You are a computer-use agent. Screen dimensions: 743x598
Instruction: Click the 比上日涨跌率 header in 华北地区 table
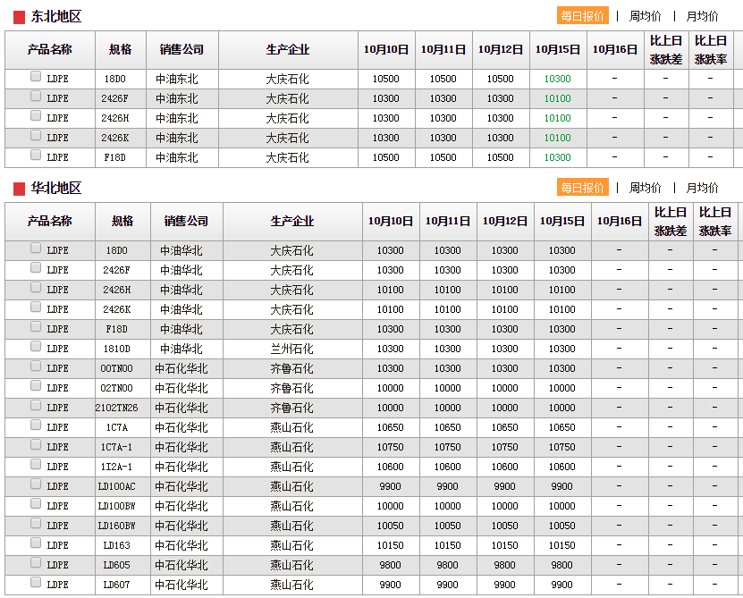[x=715, y=222]
